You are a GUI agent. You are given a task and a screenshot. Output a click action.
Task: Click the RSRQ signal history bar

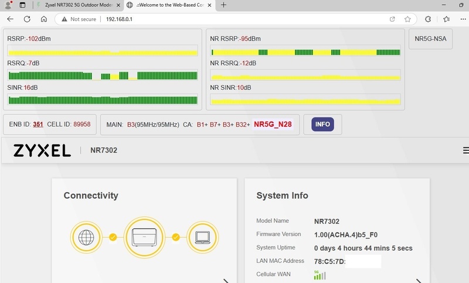click(103, 75)
